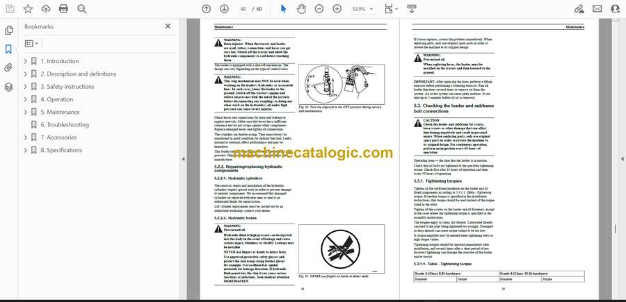Open the 6. Troubleshooting bookmark

pyautogui.click(x=64, y=125)
